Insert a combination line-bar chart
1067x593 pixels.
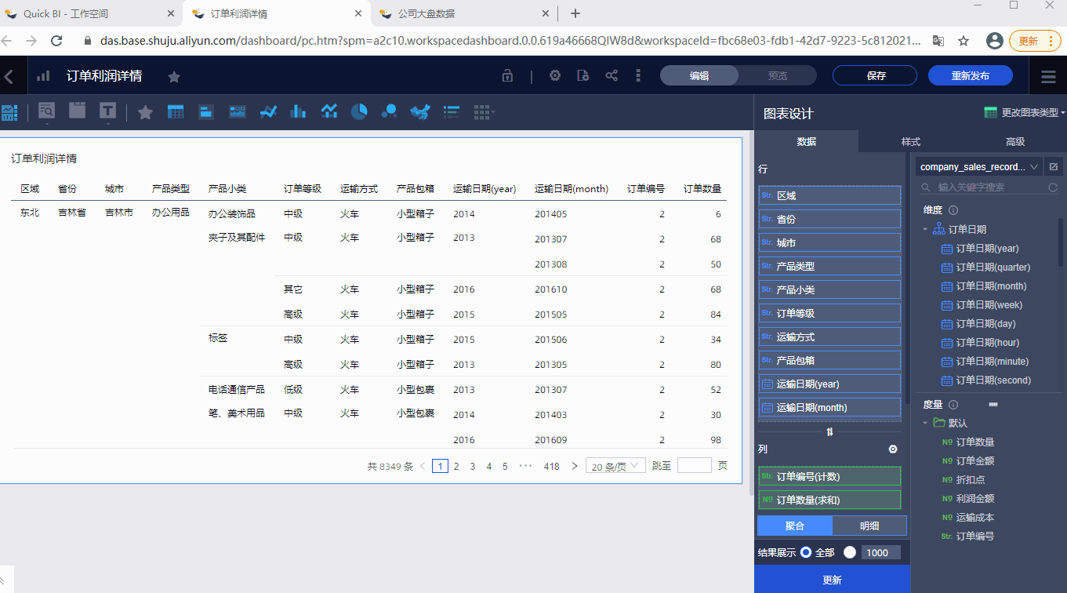(329, 112)
